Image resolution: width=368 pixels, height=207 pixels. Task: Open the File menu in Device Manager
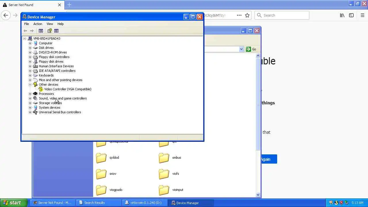click(26, 24)
